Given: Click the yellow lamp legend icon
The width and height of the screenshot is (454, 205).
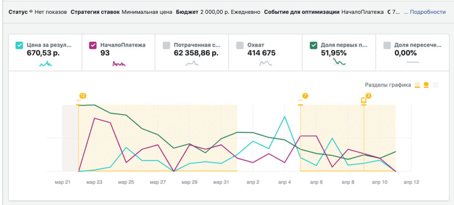Looking at the screenshot, I should 426,85.
